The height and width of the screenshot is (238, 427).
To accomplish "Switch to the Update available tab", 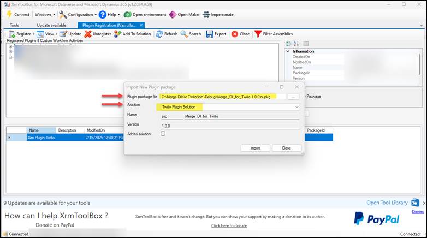I will coord(51,25).
